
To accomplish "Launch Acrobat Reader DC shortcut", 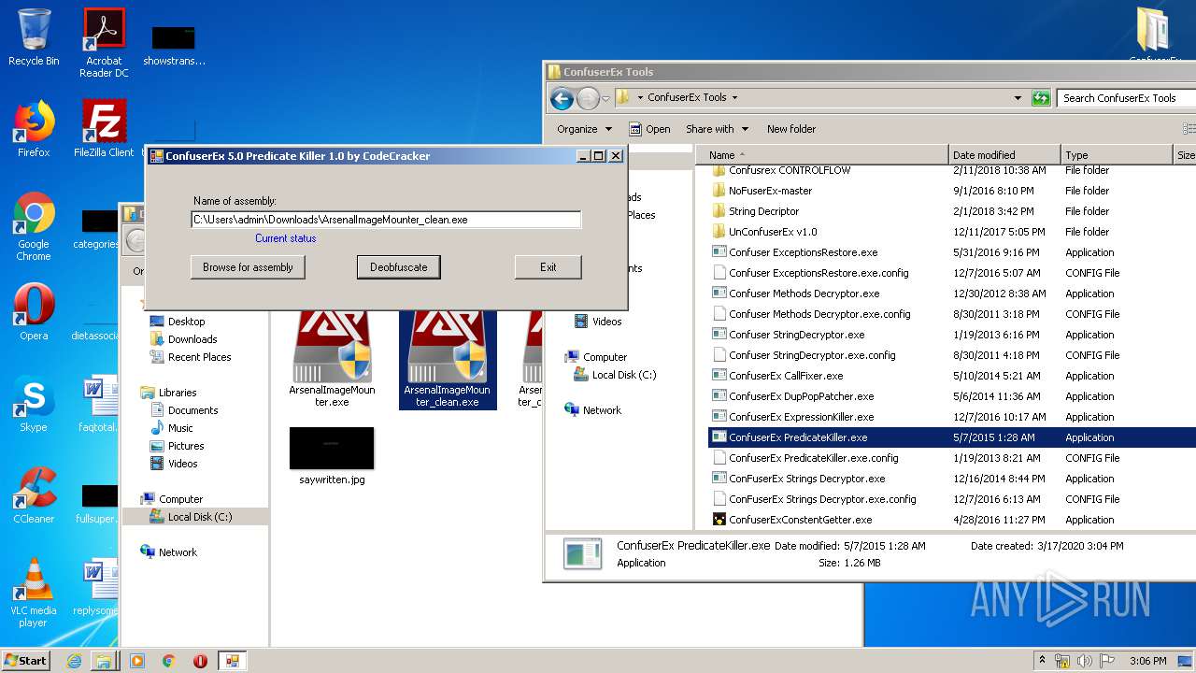I will click(x=104, y=43).
